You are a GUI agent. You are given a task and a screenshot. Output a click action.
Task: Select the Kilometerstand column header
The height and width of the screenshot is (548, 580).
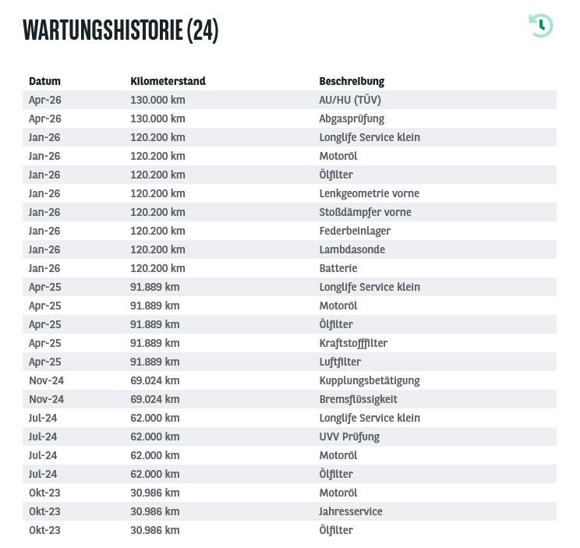168,81
